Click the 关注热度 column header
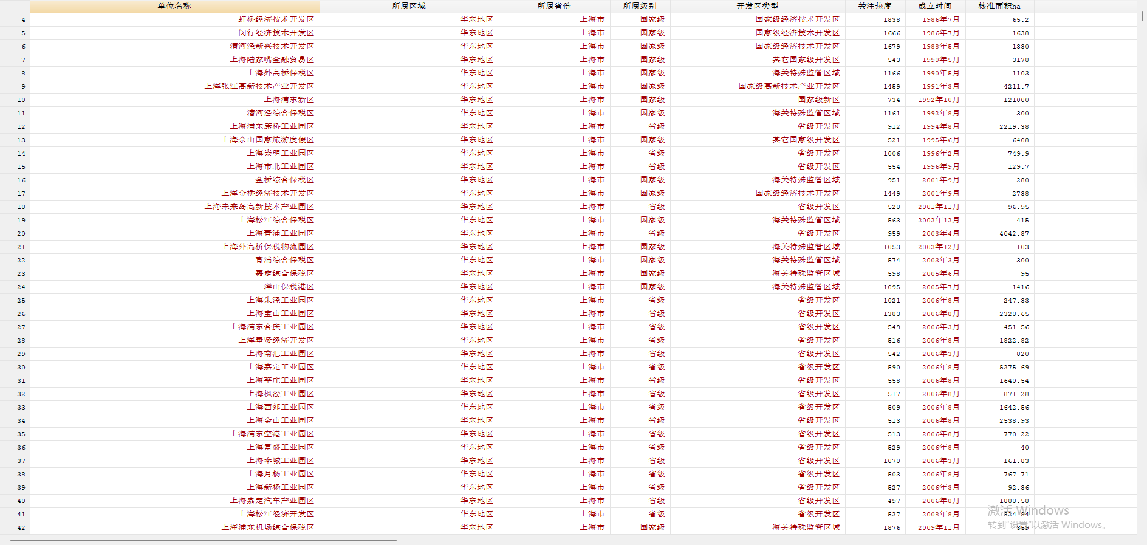 click(875, 6)
